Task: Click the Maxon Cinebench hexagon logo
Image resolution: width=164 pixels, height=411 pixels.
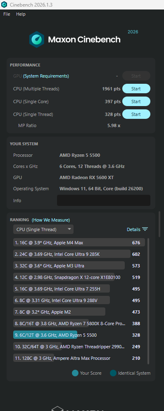Action: [x=36, y=39]
